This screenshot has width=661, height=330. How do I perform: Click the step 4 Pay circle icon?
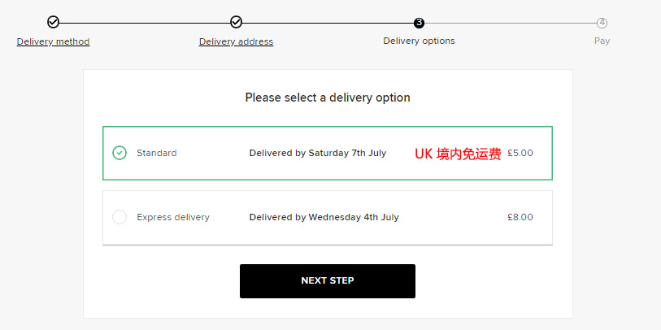[602, 23]
